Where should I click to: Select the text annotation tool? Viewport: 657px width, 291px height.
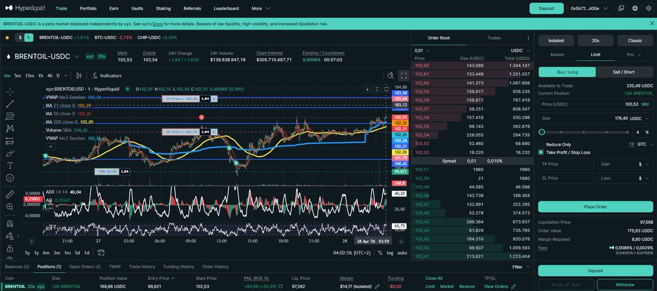10,165
